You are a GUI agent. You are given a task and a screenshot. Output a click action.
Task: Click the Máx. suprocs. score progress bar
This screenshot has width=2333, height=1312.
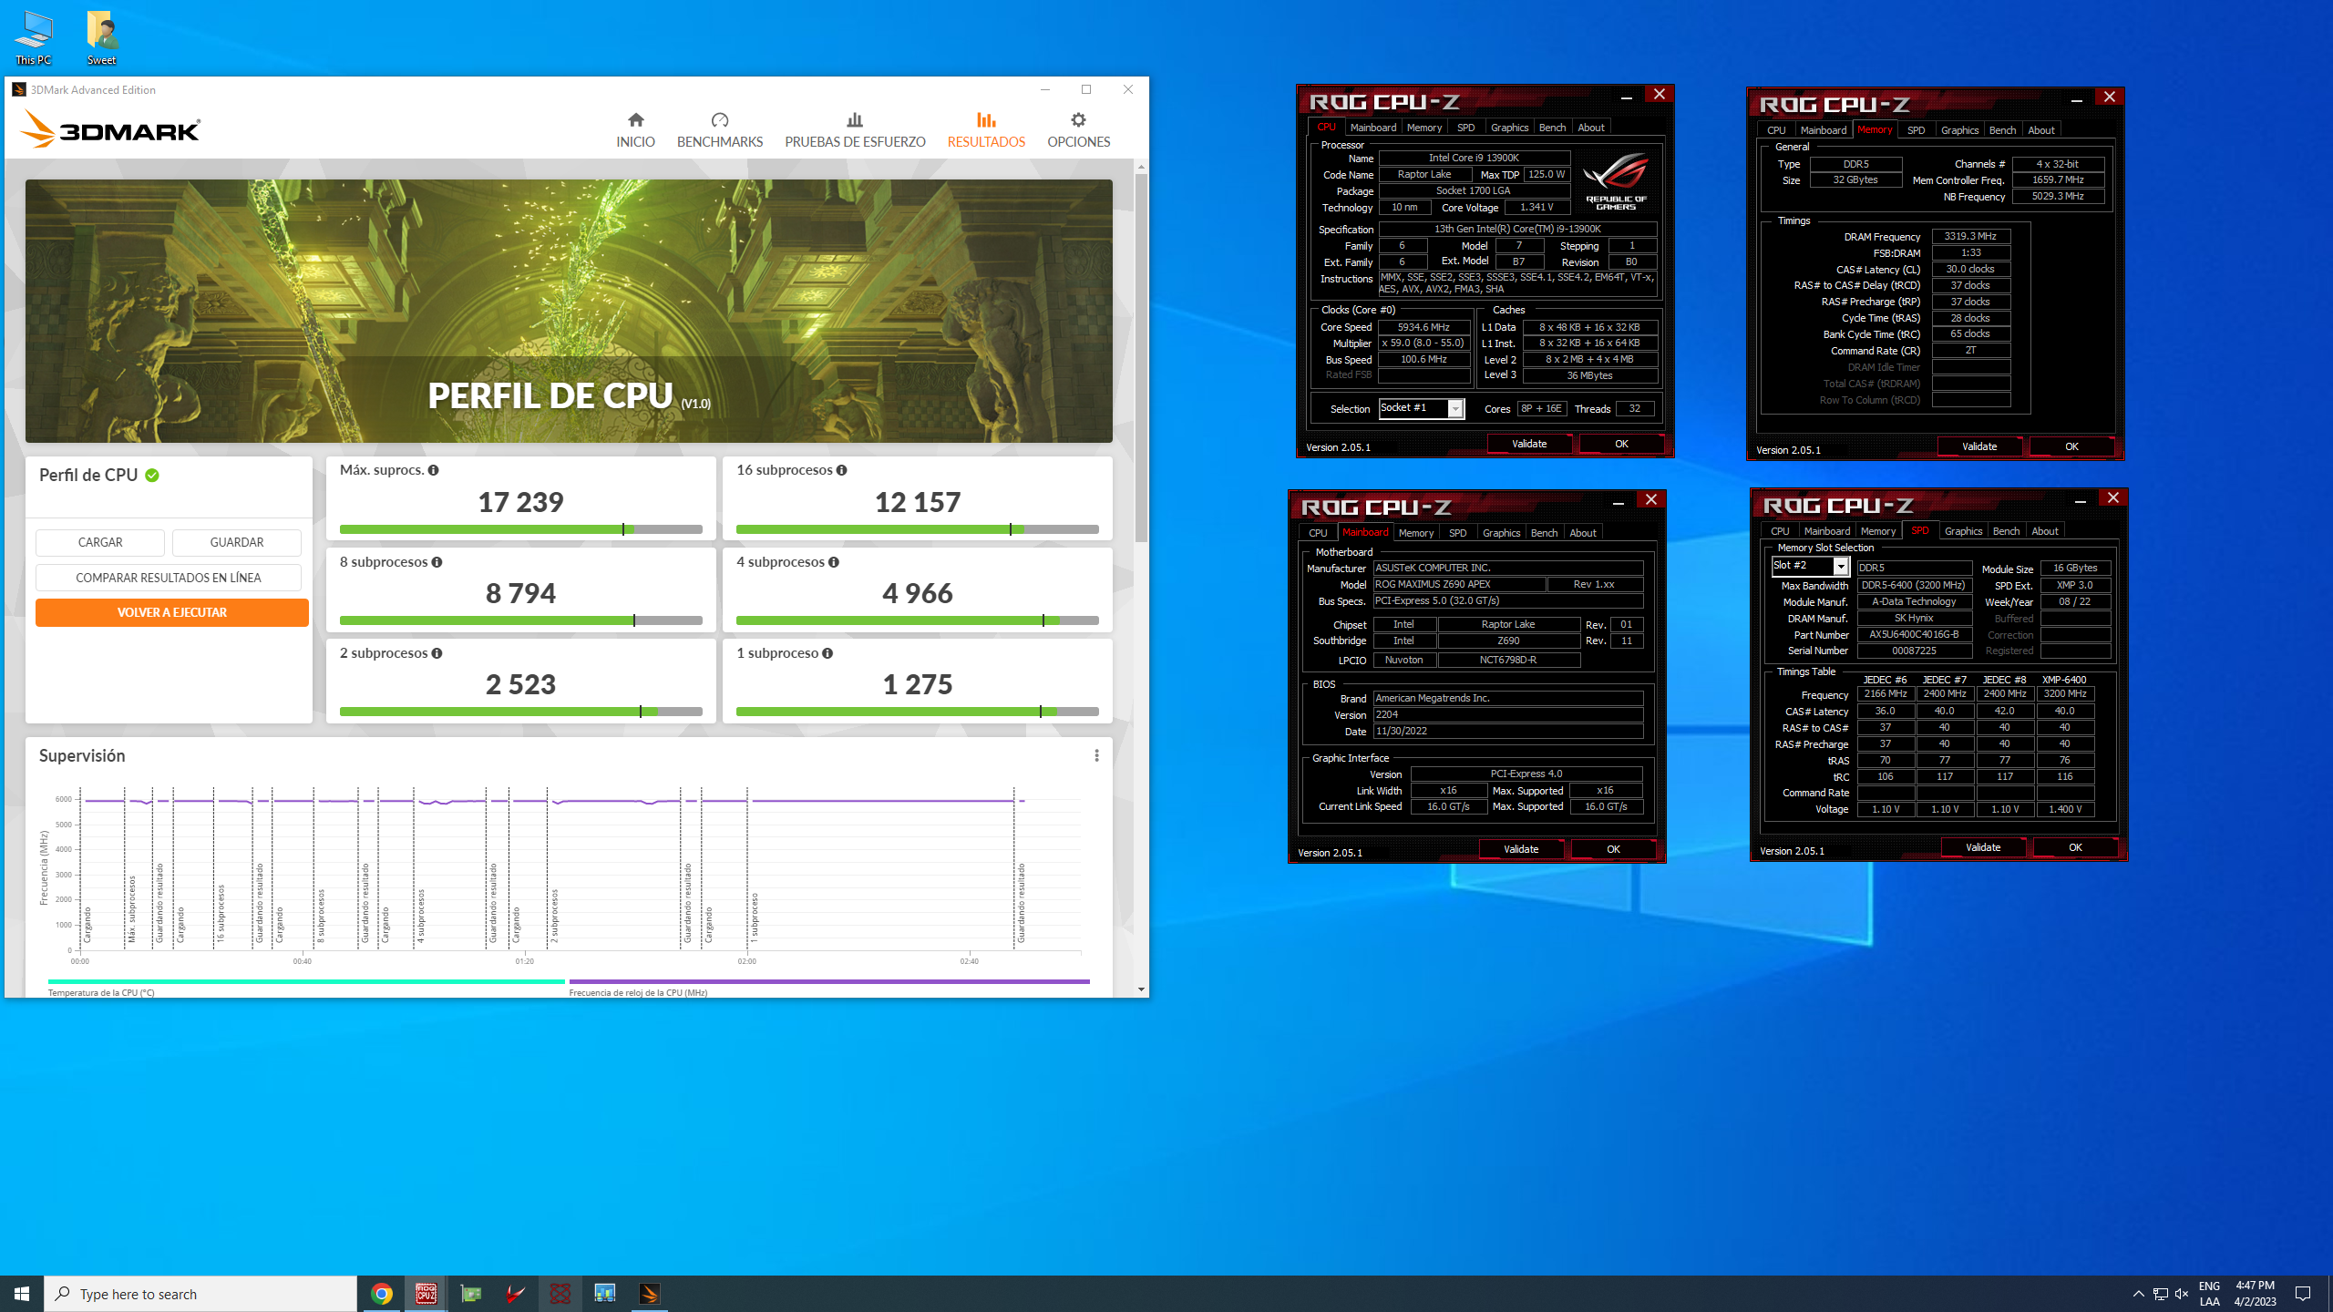(x=521, y=529)
